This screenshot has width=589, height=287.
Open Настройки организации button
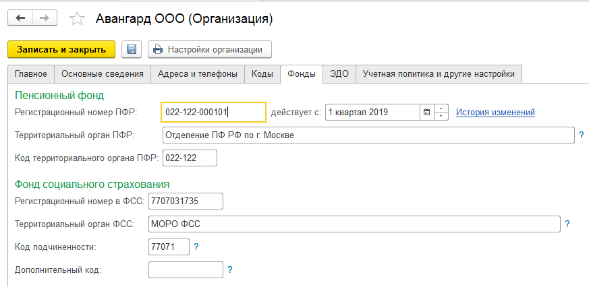[209, 49]
